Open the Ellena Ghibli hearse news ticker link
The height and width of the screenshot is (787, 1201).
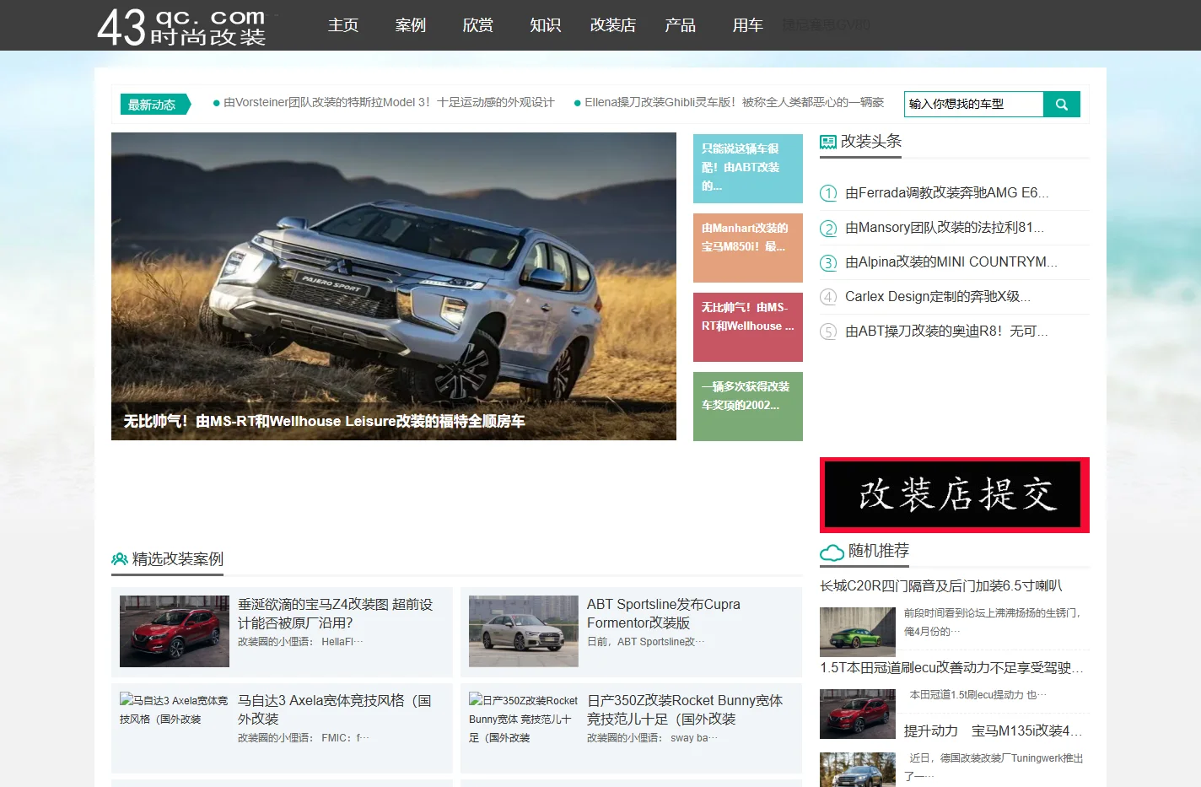(x=734, y=102)
